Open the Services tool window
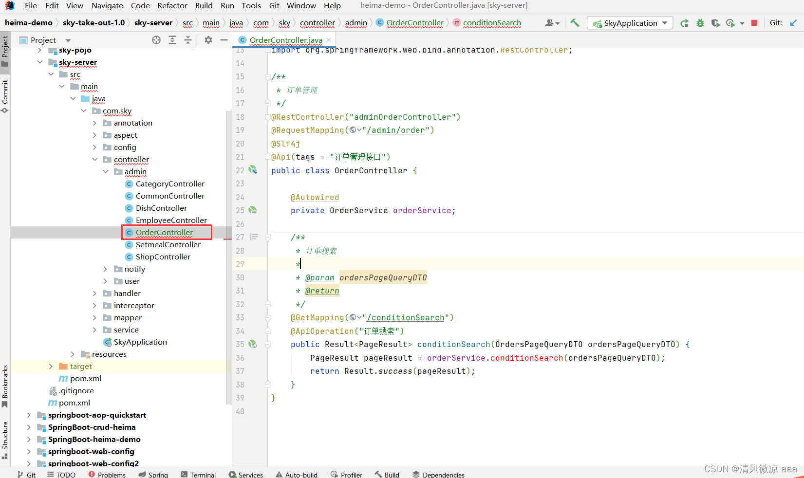Viewport: 804px width, 478px height. click(246, 474)
